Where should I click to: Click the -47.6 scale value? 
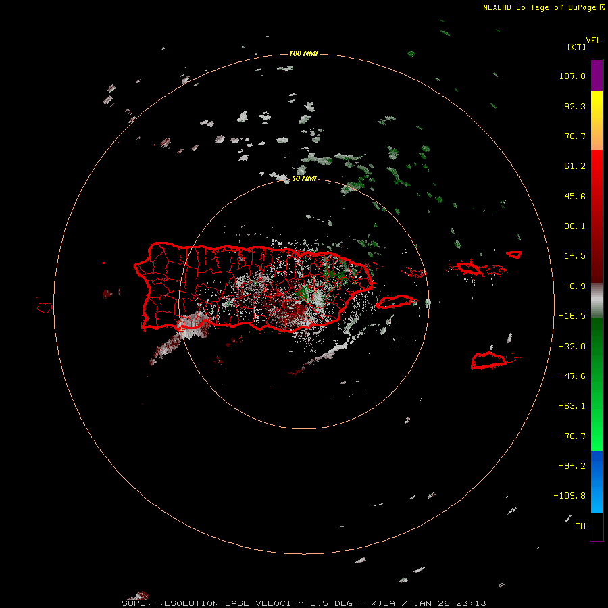coord(572,376)
